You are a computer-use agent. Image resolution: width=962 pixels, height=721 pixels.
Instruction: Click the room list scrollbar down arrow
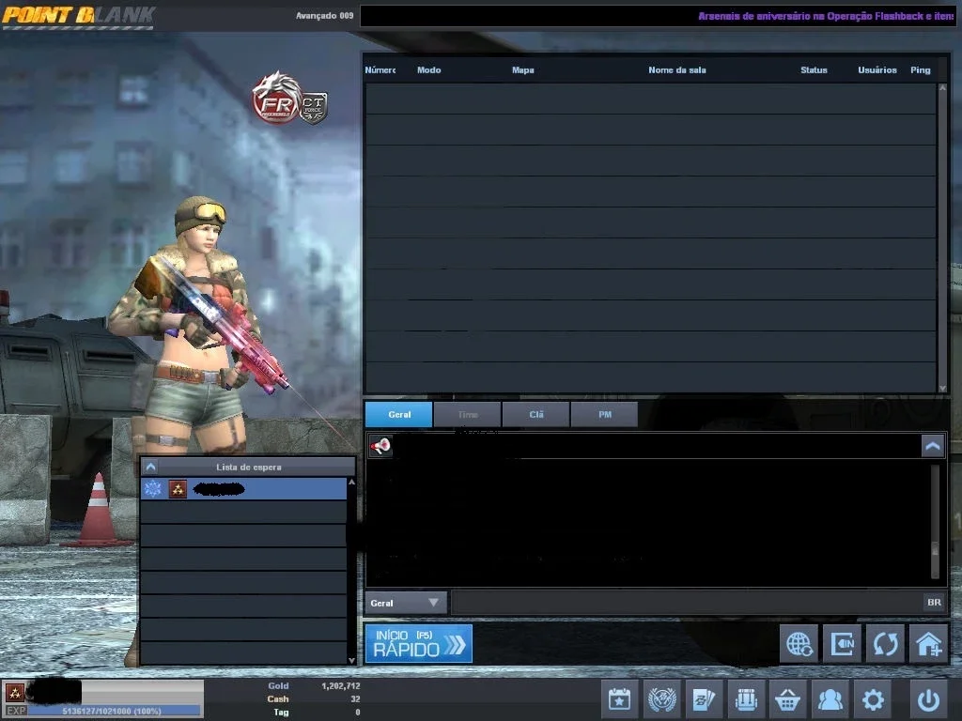942,388
